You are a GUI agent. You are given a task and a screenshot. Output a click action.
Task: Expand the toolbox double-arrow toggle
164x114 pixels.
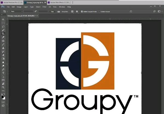coord(2,14)
